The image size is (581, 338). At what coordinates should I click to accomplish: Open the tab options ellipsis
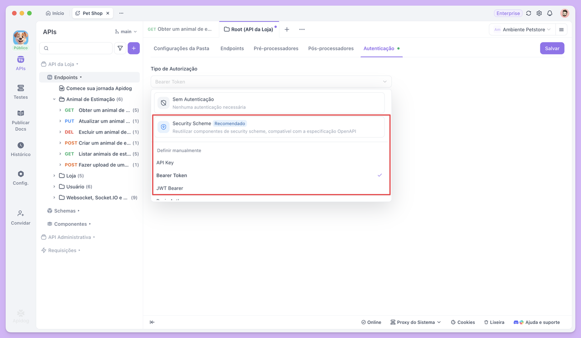coord(302,30)
